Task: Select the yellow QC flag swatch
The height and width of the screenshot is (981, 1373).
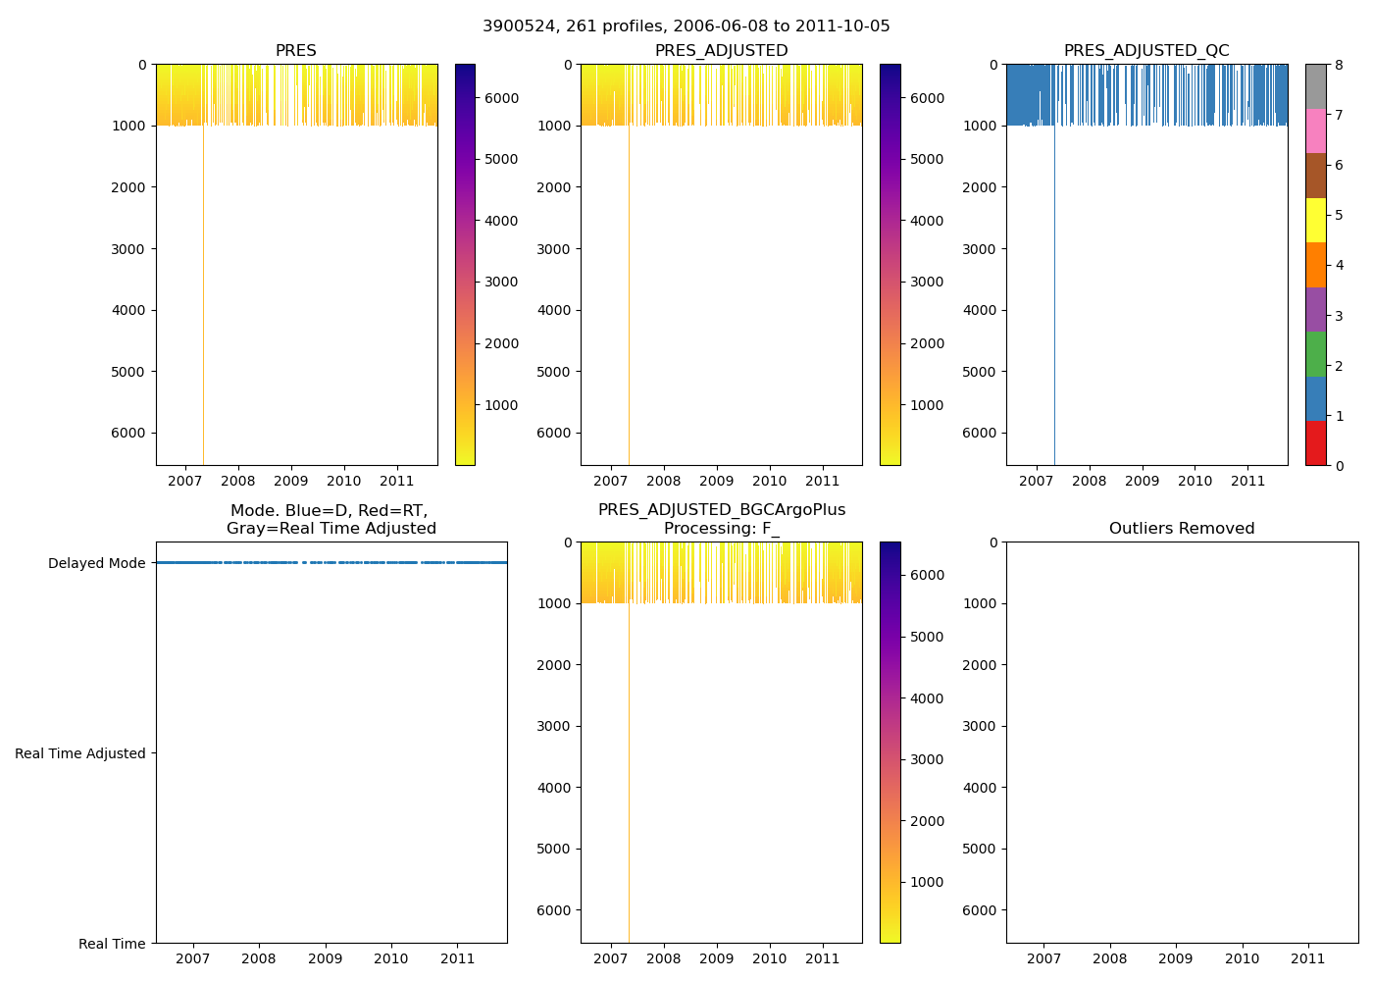Action: 1315,220
